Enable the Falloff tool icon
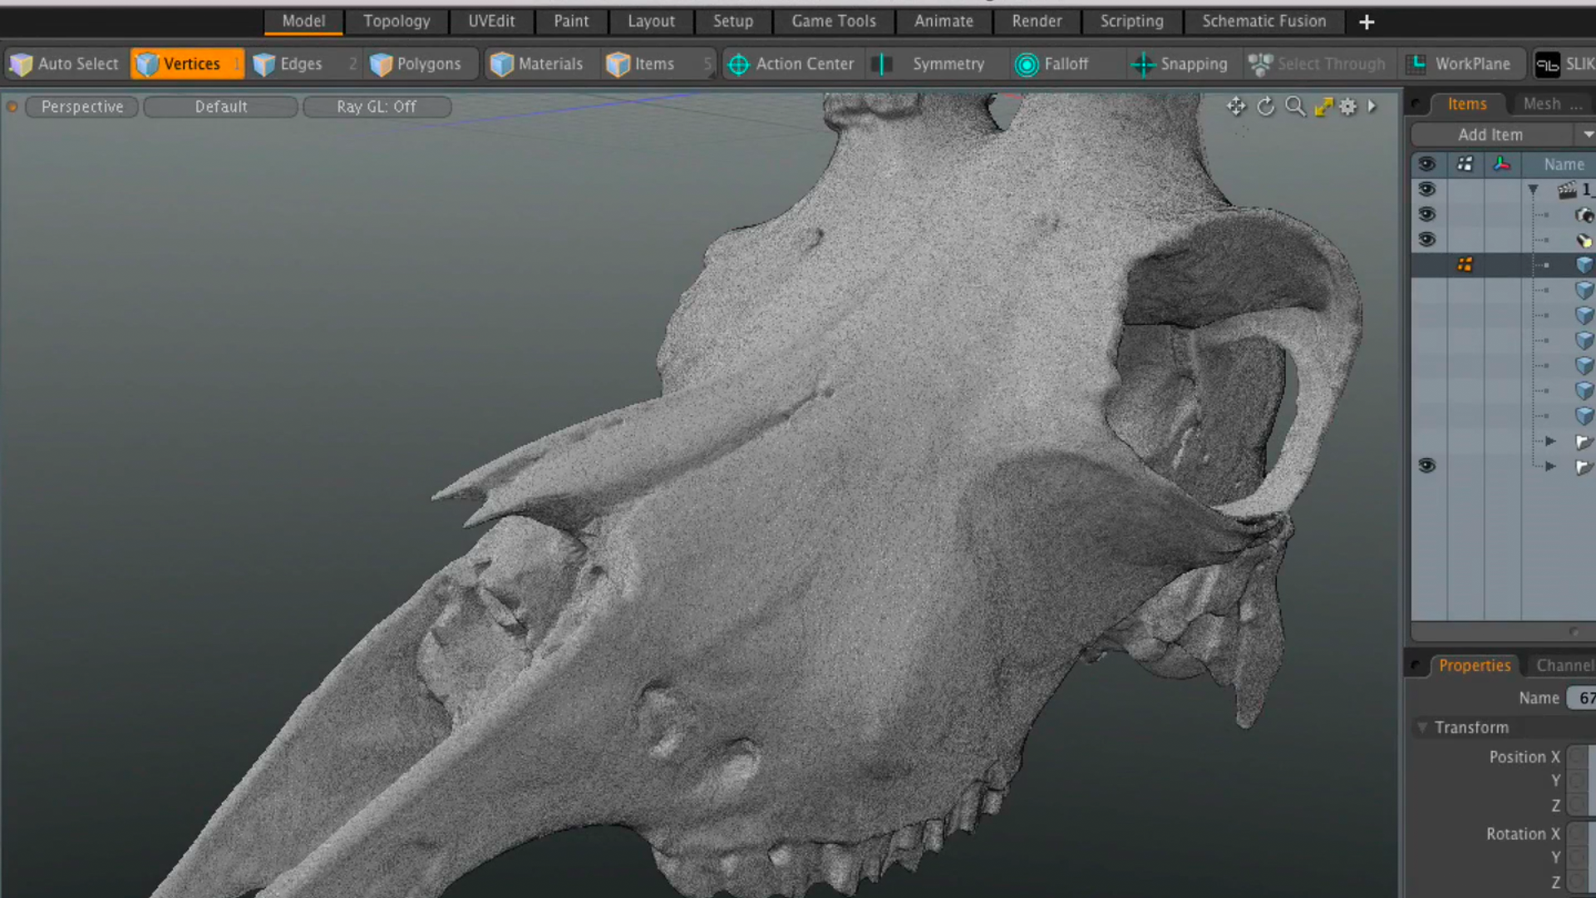 pyautogui.click(x=1027, y=64)
